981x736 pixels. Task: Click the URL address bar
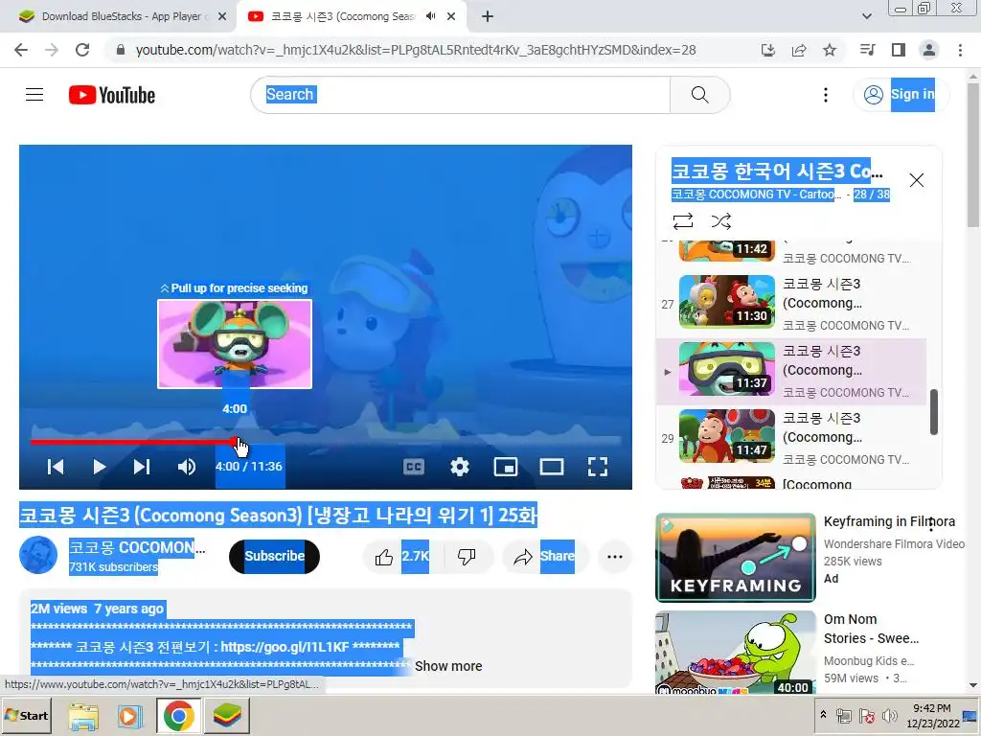pos(416,50)
